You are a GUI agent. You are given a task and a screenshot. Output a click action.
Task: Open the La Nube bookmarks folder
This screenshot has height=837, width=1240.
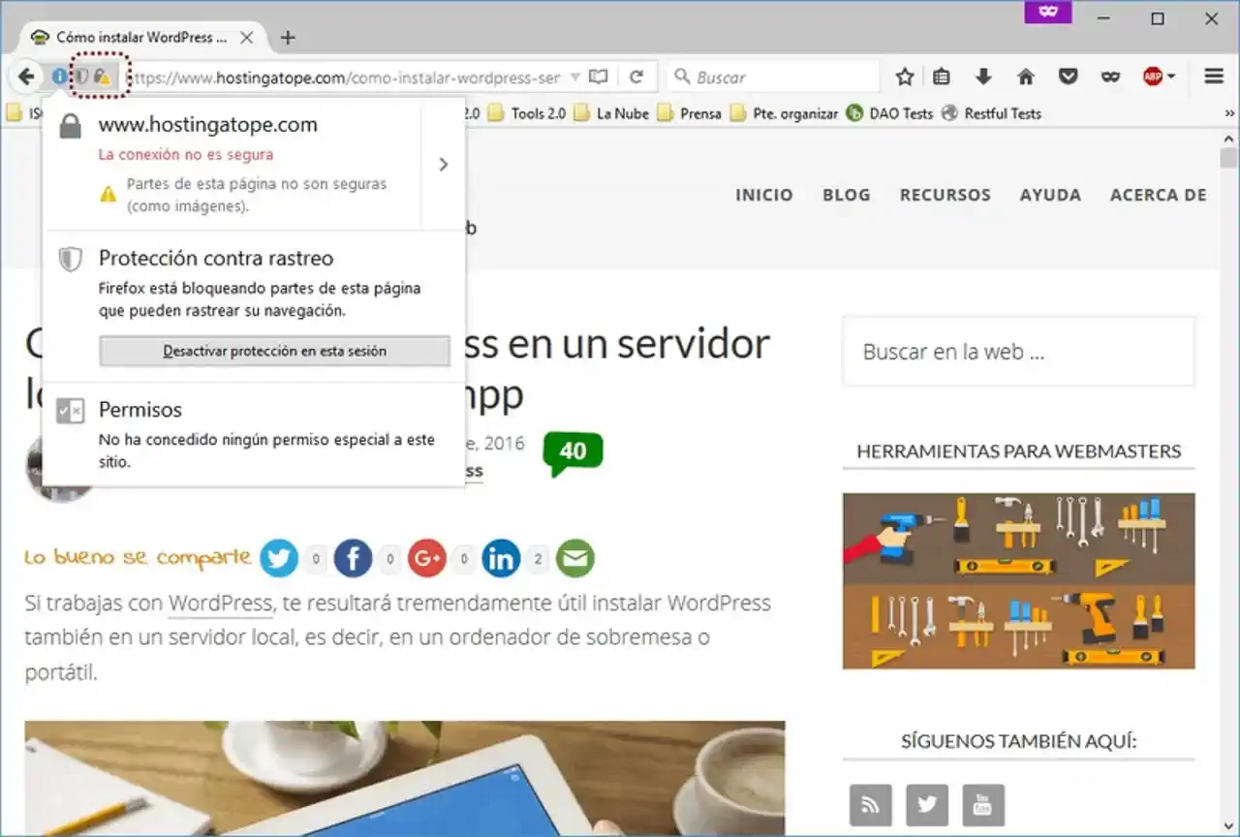point(611,113)
